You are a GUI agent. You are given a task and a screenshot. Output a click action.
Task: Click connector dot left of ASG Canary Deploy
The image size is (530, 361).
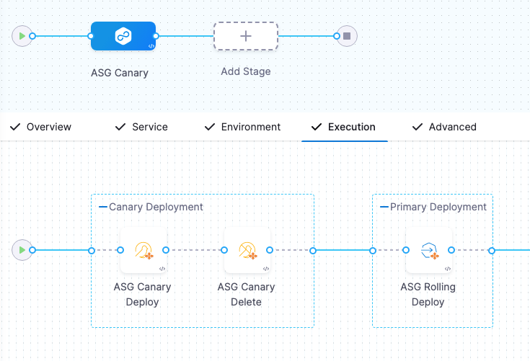click(120, 250)
